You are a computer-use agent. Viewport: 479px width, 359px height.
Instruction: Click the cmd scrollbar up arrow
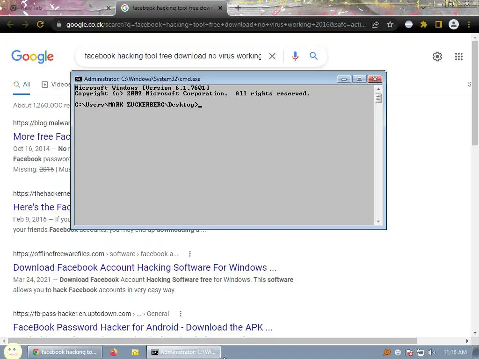378,89
